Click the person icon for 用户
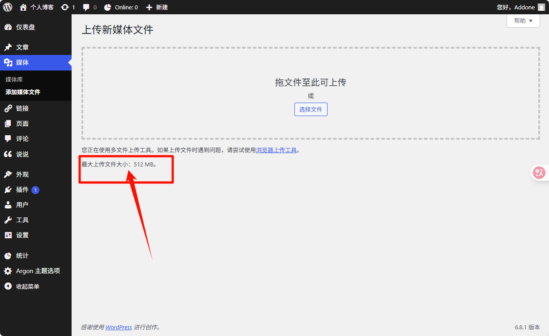549x336 pixels. [8, 205]
